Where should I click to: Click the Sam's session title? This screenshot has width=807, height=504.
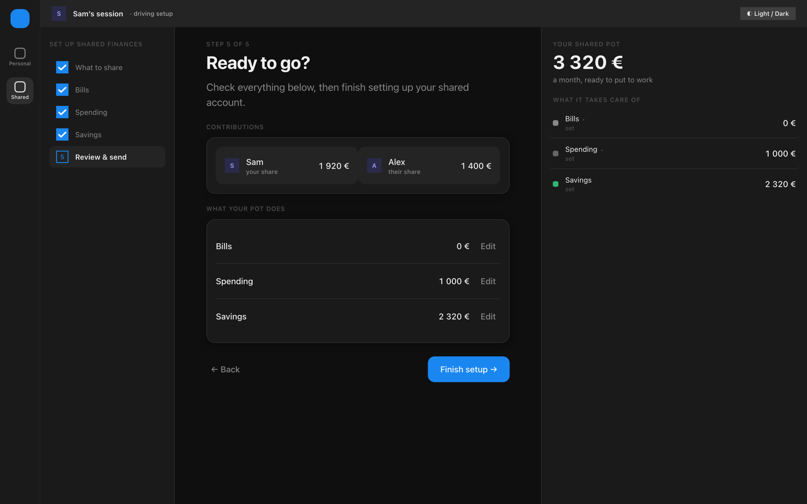tap(98, 14)
